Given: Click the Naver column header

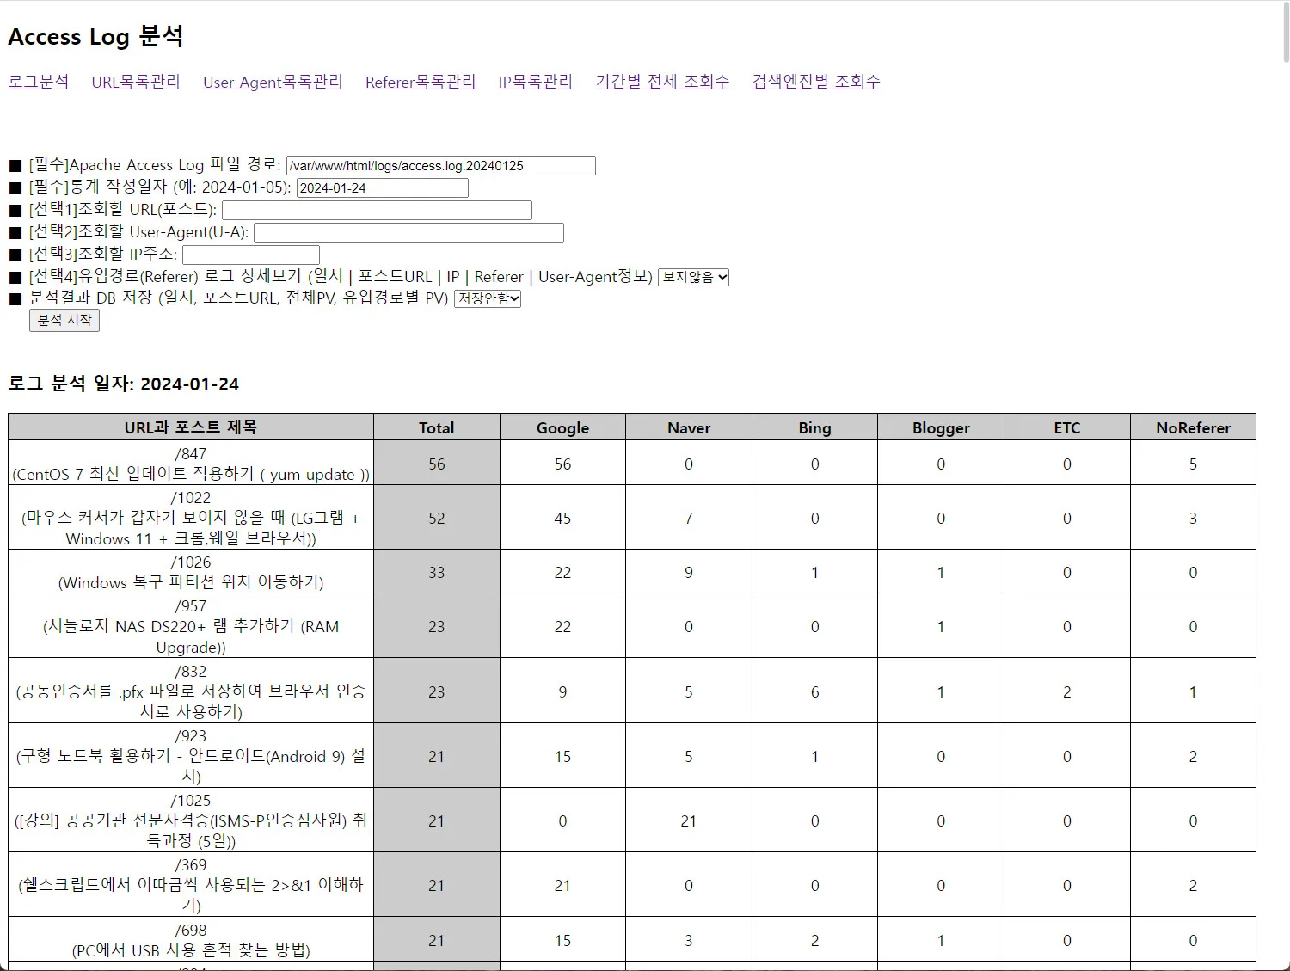Looking at the screenshot, I should (x=689, y=427).
